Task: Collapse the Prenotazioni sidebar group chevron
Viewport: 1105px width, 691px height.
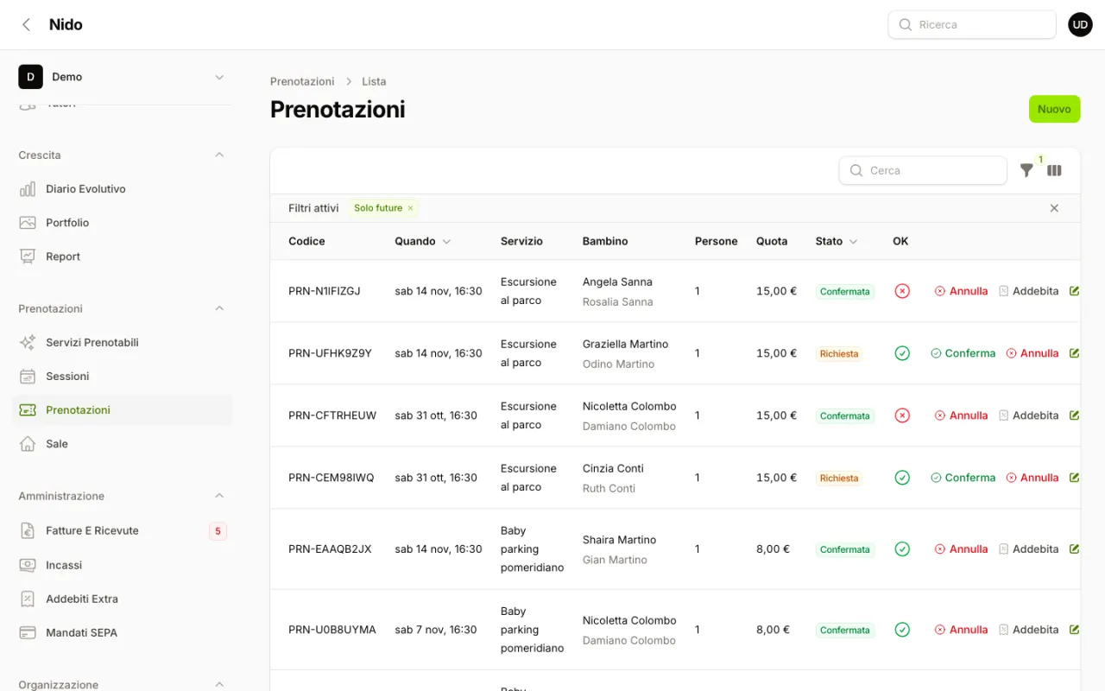Action: [x=219, y=308]
